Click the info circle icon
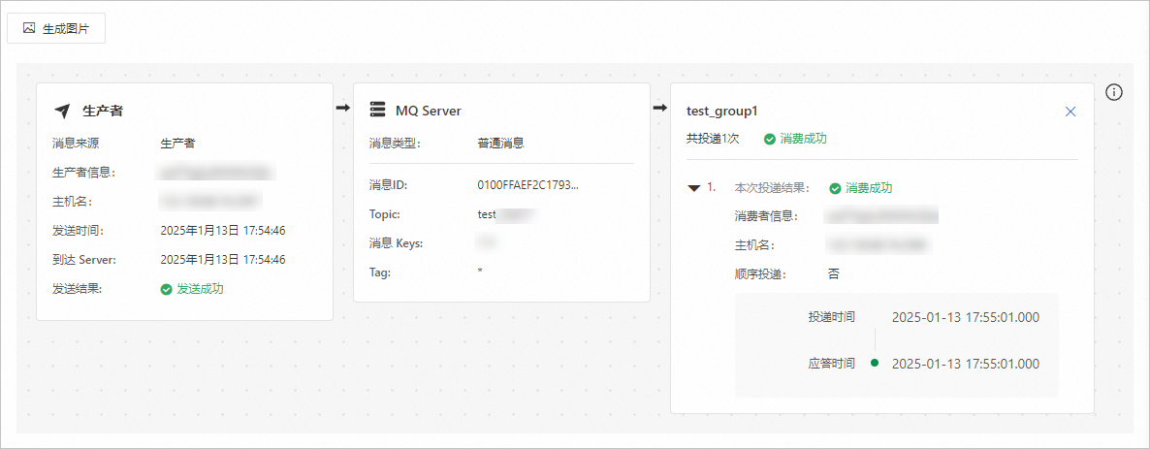1150x449 pixels. pyautogui.click(x=1114, y=92)
